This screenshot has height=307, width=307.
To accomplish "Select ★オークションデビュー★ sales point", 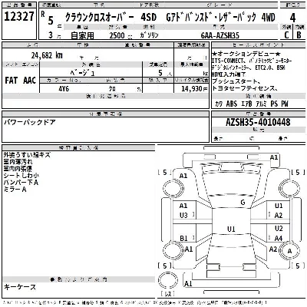I will click(x=246, y=54).
